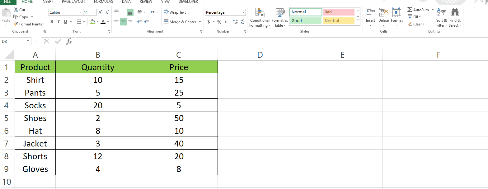Open Find & Select binoculars icon
This screenshot has width=488, height=189.
(x=455, y=13)
